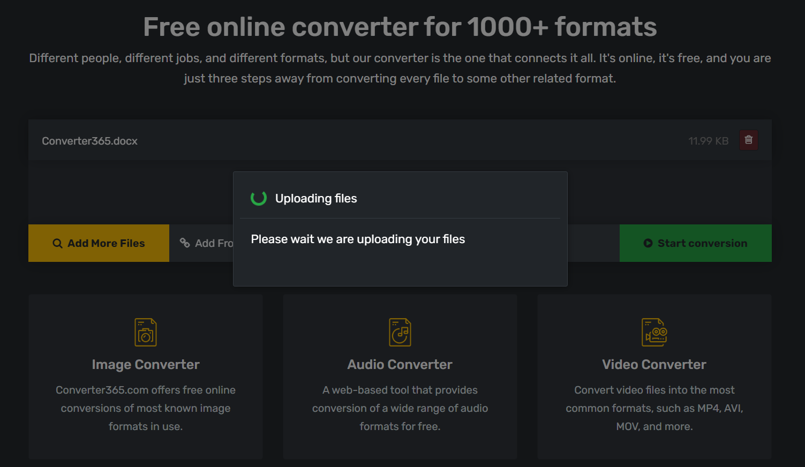
Task: Click the magnifier icon on Add More Files
Action: [x=57, y=244]
